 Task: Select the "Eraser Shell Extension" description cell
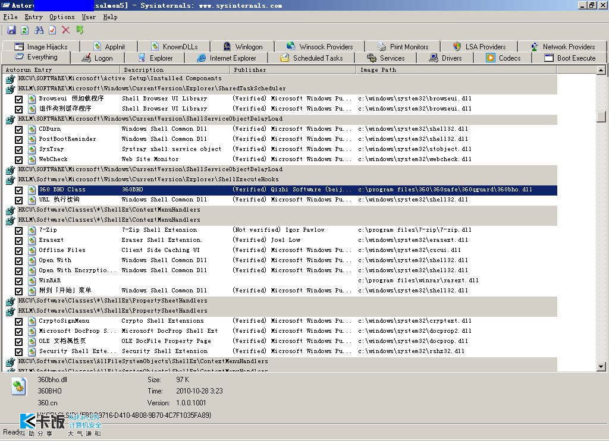[162, 240]
